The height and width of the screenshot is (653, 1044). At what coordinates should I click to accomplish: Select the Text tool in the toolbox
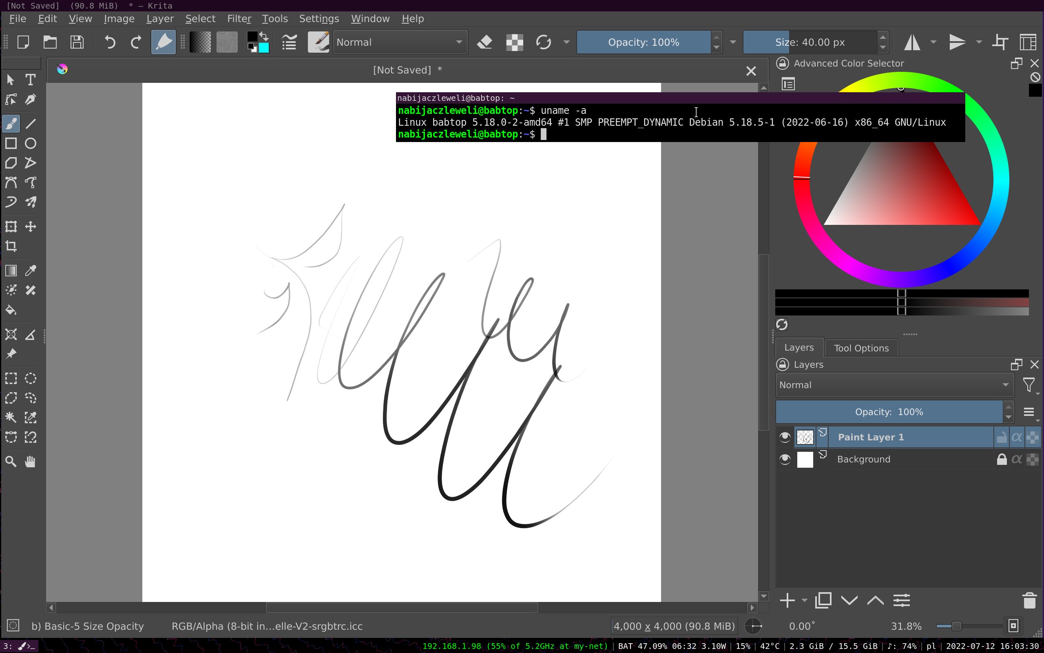[x=30, y=80]
